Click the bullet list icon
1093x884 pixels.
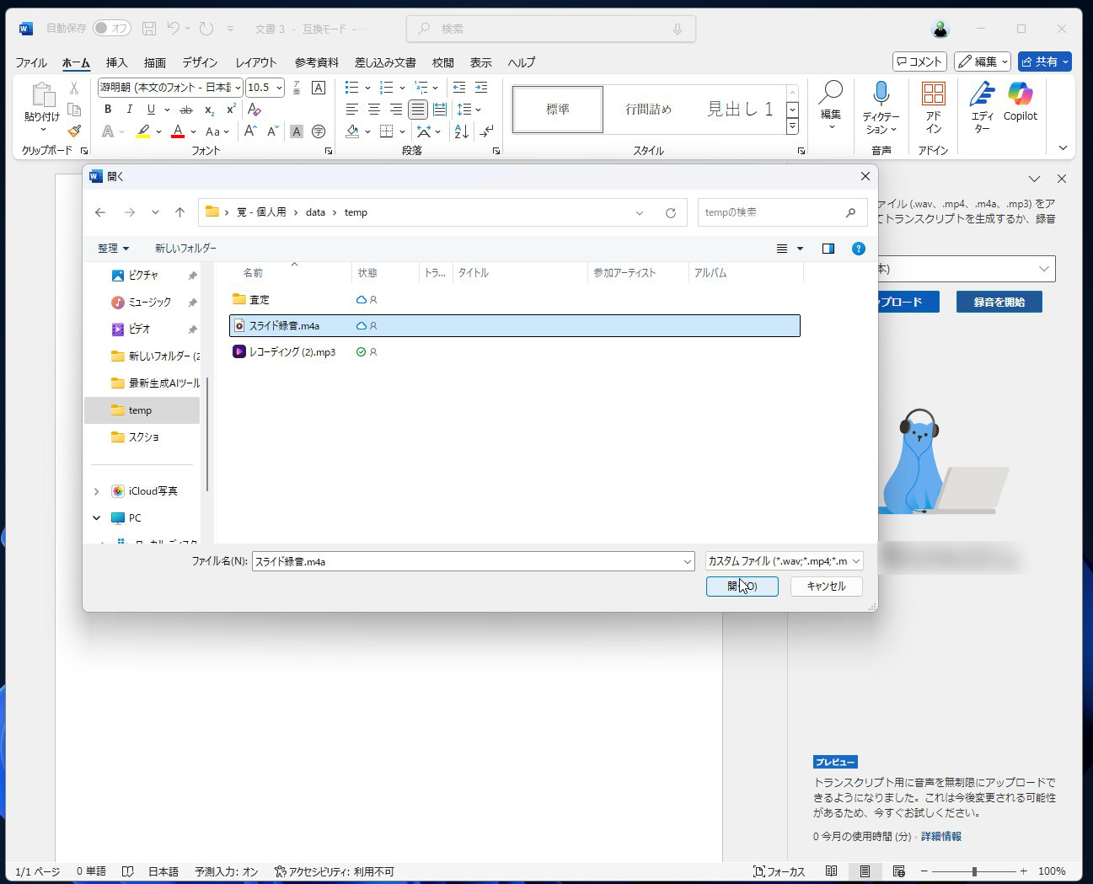pyautogui.click(x=352, y=88)
